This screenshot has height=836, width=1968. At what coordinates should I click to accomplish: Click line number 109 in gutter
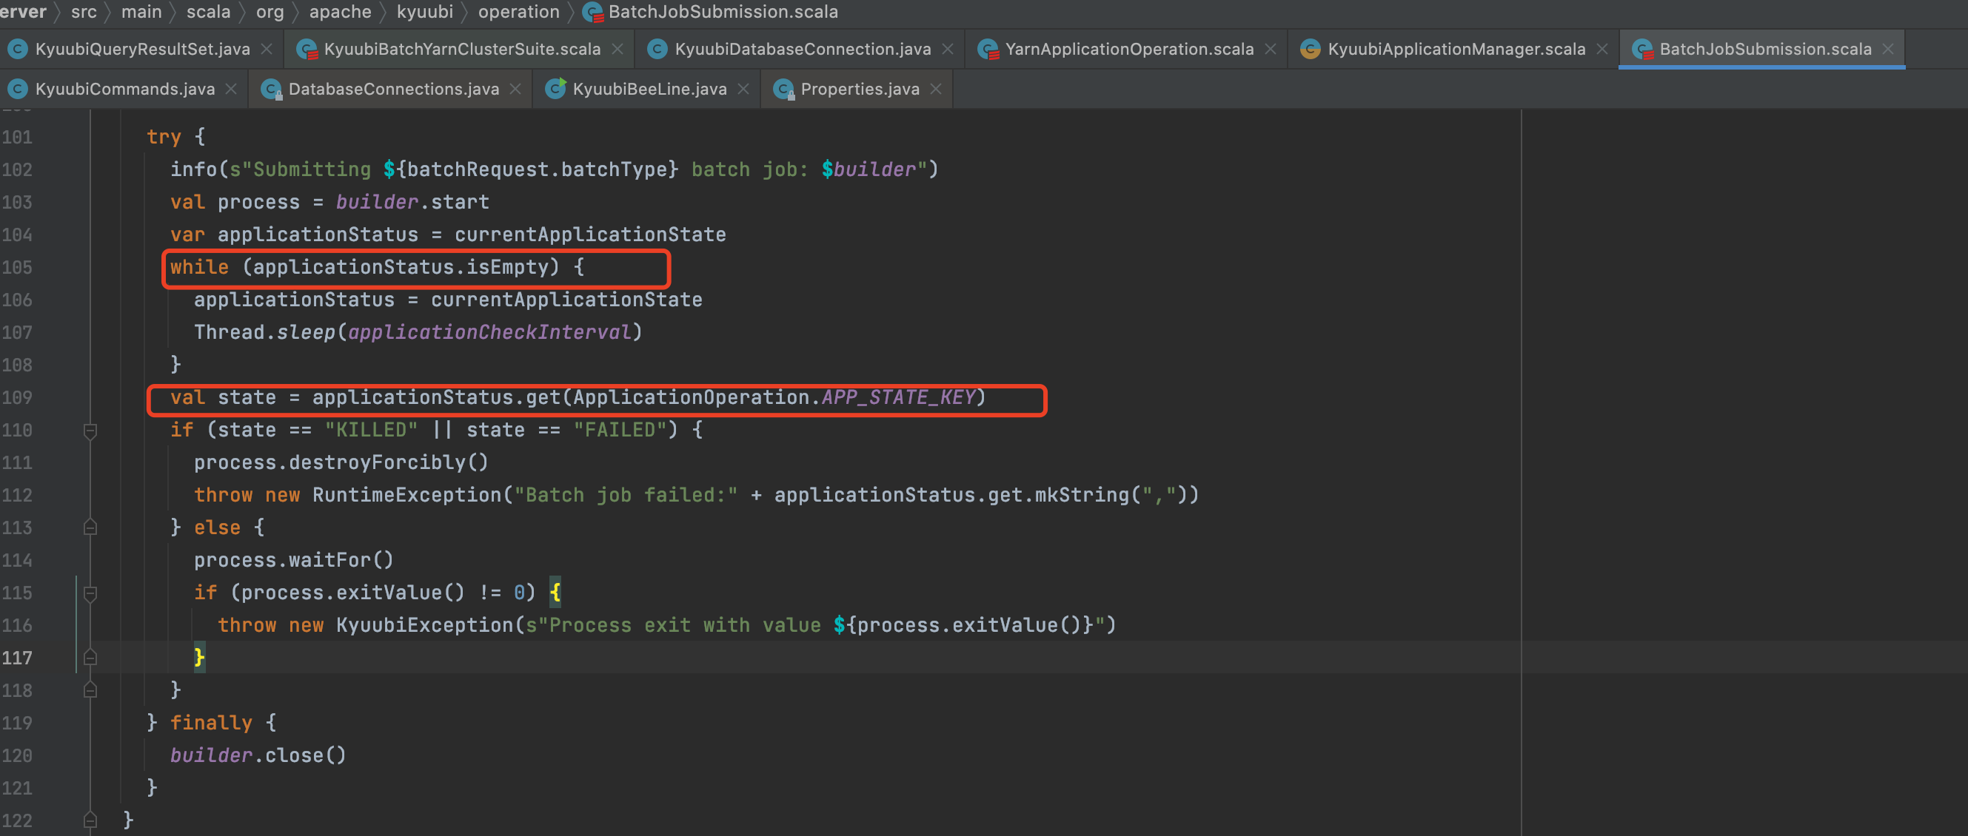tap(18, 398)
